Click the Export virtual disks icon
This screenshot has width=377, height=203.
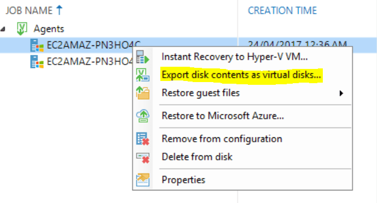pyautogui.click(x=143, y=75)
